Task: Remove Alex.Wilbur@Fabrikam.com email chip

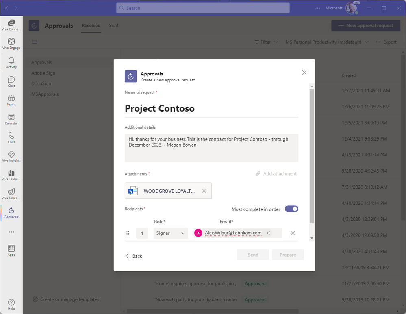Action: [x=268, y=233]
